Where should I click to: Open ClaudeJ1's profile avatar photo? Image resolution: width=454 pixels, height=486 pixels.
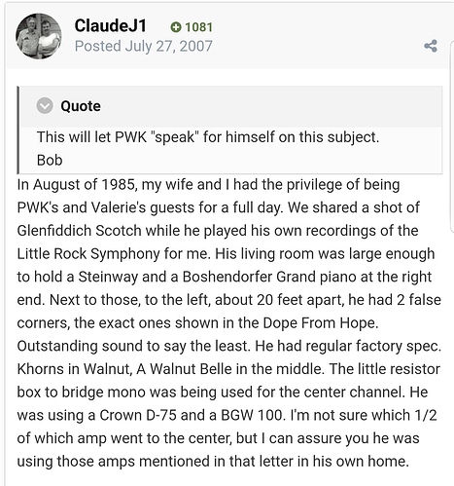pos(39,36)
